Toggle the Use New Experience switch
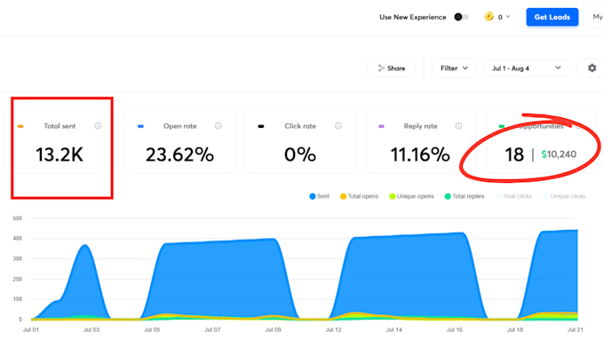This screenshot has width=604, height=340. pos(461,17)
